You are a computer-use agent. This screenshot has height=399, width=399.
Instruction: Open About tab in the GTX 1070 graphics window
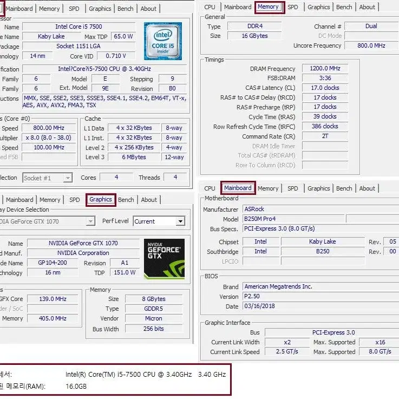(149, 200)
